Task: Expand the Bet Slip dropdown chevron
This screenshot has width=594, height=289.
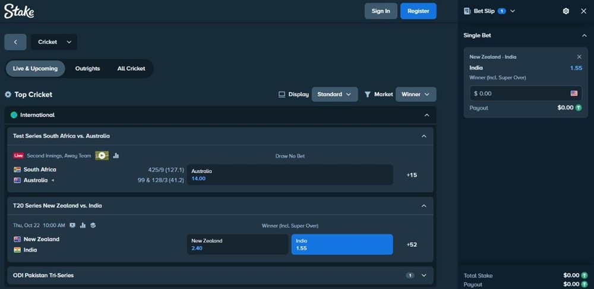Action: click(x=513, y=11)
